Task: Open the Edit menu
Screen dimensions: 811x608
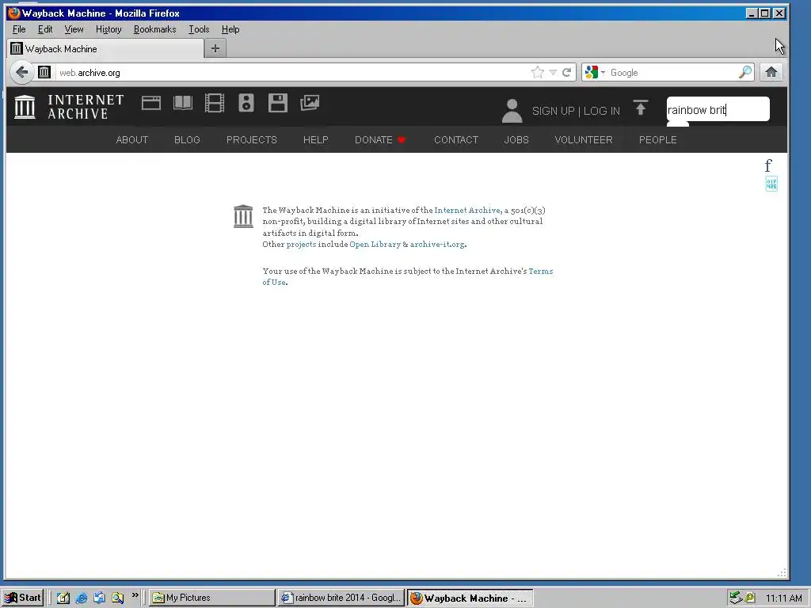Action: [45, 29]
